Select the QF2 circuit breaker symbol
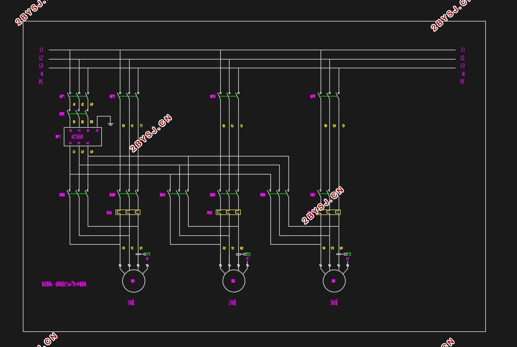This screenshot has width=517, height=347. [129, 96]
